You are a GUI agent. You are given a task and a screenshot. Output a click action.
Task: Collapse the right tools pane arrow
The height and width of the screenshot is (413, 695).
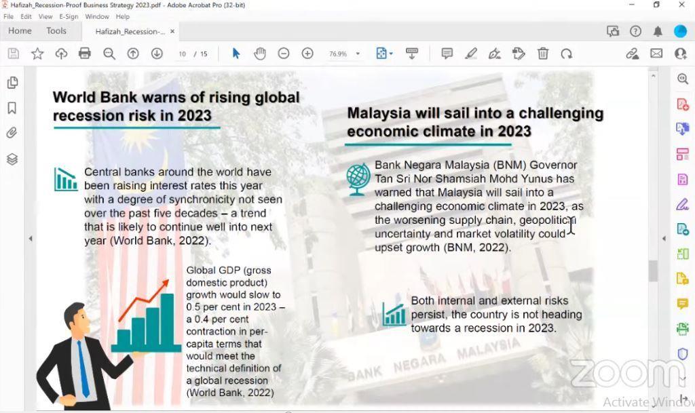(x=664, y=239)
